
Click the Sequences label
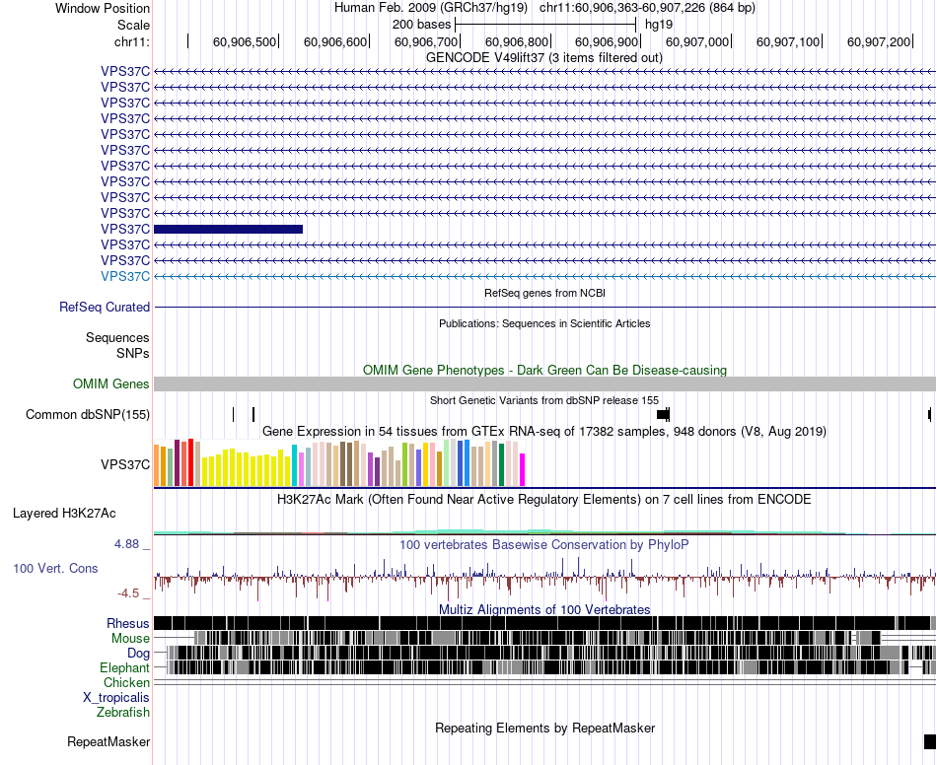[x=117, y=338]
